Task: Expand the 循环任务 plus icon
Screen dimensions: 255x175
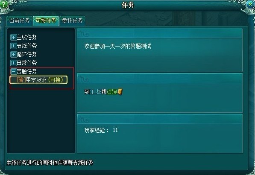Action: tap(13, 54)
